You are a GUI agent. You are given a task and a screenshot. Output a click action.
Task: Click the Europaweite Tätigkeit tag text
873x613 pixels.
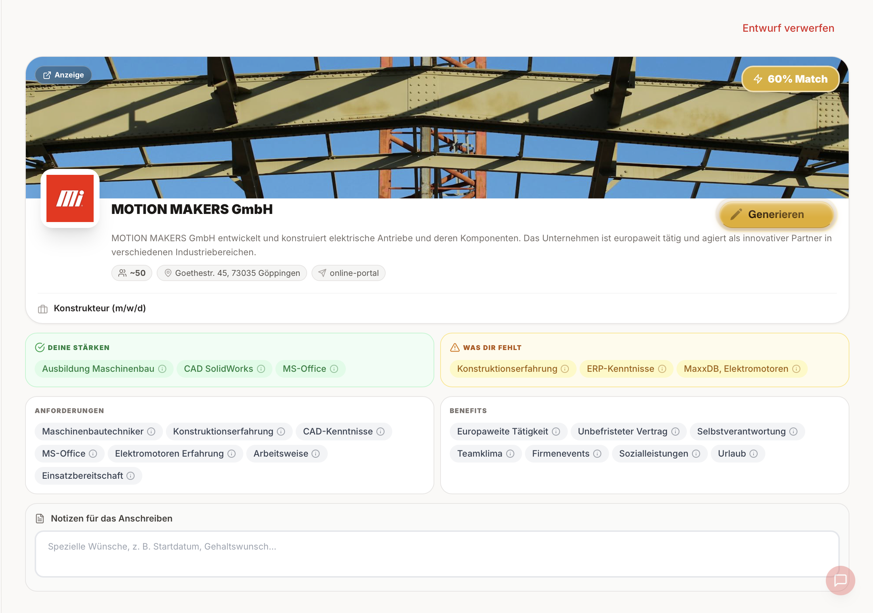click(x=502, y=431)
